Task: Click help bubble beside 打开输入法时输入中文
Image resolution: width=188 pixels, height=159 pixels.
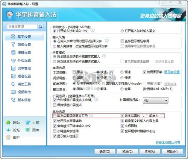Action: point(92,31)
